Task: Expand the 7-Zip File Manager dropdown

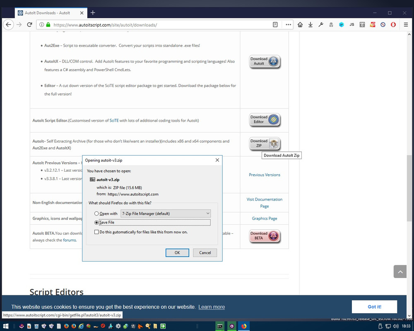Action: coord(166,213)
